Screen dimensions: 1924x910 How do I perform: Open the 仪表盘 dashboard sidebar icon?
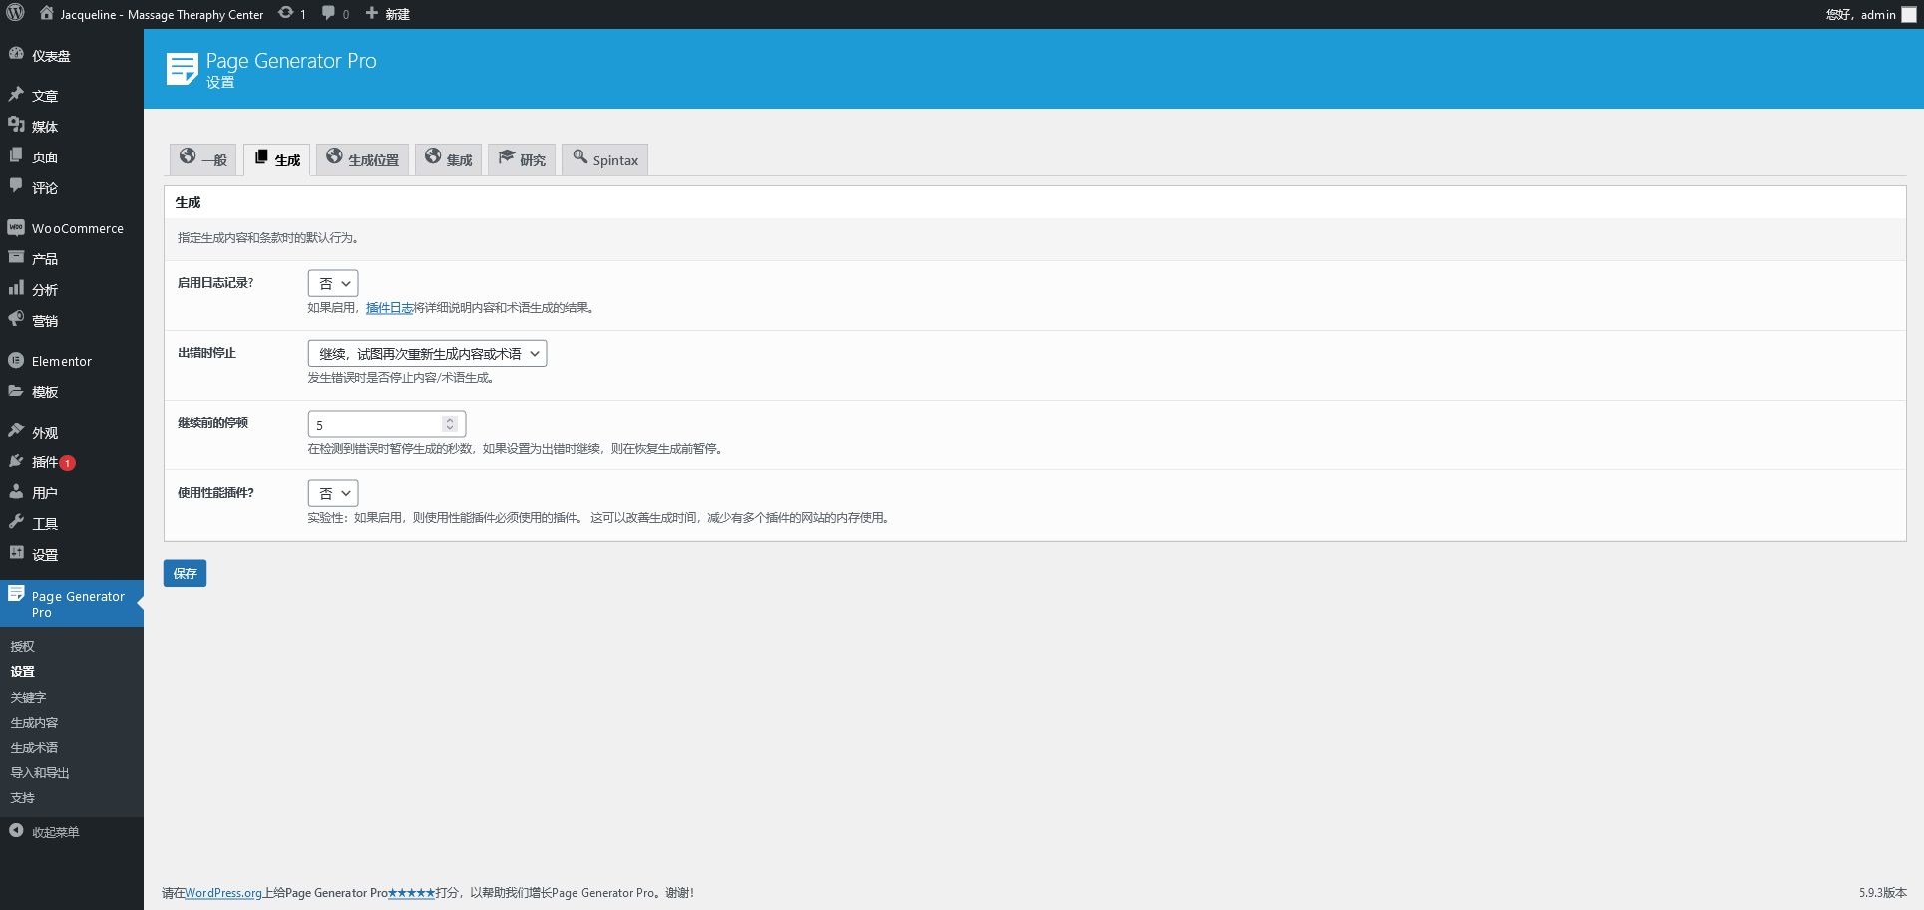coord(16,55)
